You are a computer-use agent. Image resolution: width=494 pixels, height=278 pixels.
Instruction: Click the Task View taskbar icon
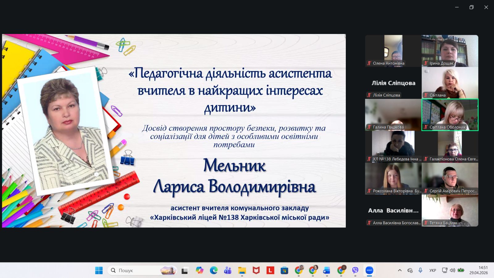coord(185,271)
